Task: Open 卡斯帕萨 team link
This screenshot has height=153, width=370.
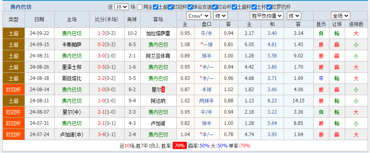Action: (x=72, y=45)
